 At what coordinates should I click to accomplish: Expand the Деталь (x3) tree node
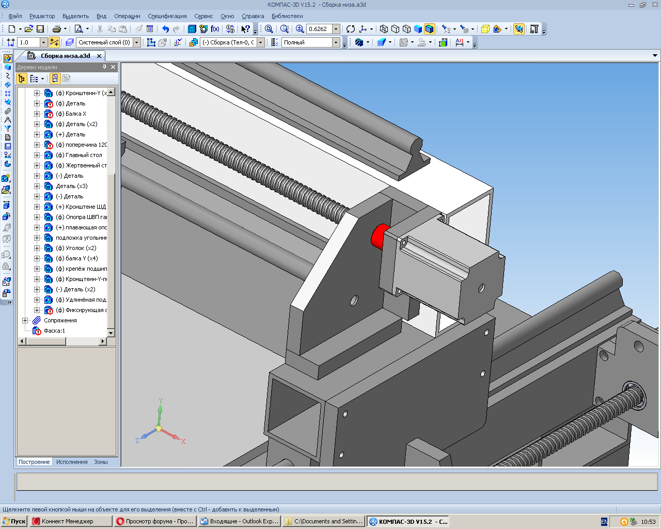click(x=37, y=186)
